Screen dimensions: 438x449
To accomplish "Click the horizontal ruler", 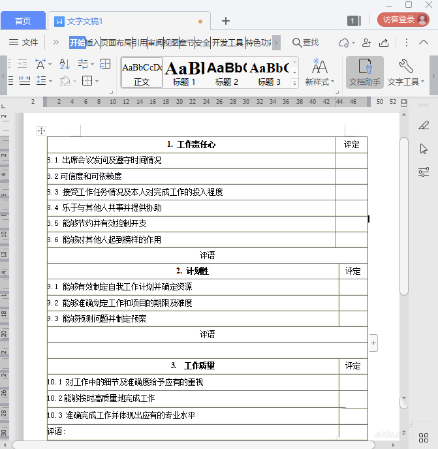I will [207, 102].
